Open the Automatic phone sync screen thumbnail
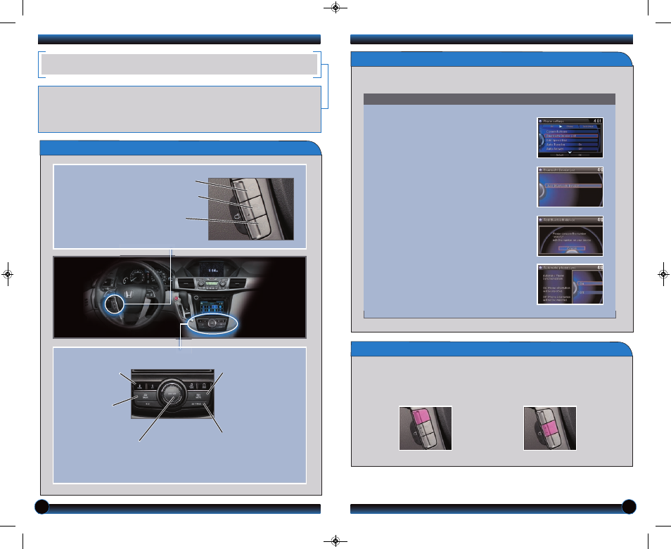The image size is (671, 549). 570,284
